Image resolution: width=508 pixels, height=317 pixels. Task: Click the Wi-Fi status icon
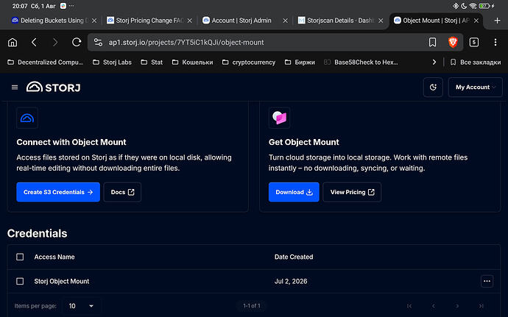click(x=473, y=6)
